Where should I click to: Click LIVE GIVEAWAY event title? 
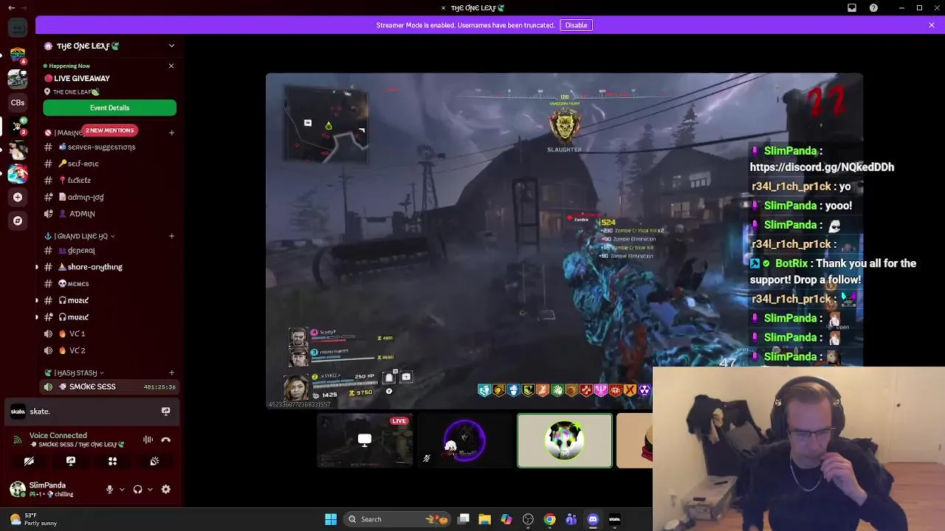81,78
